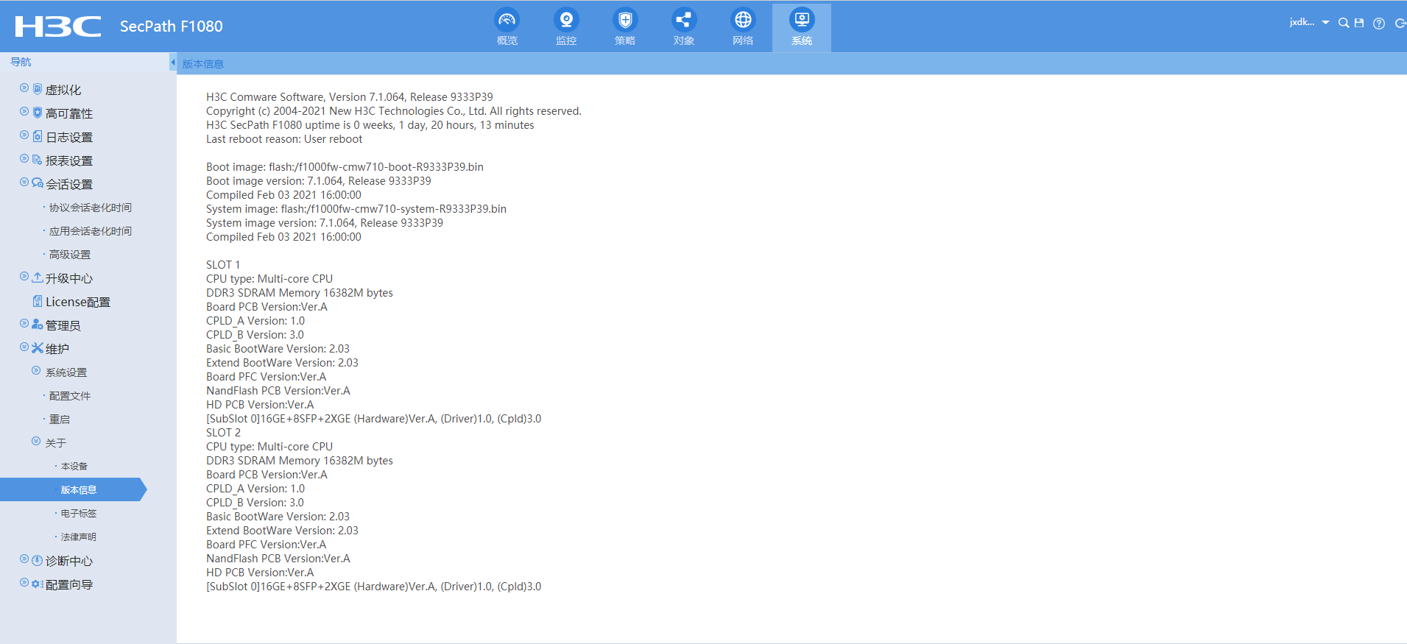
Task: Open the help question mark icon
Action: tap(1379, 24)
